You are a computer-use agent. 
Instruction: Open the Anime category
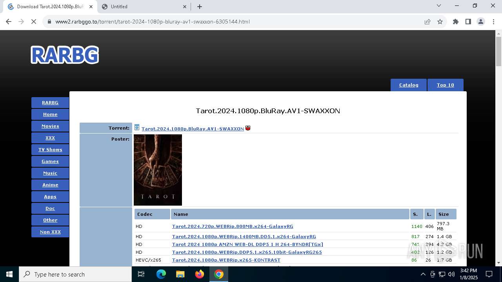[x=50, y=185]
